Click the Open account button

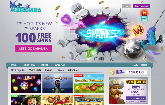pyautogui.click(x=142, y=6)
